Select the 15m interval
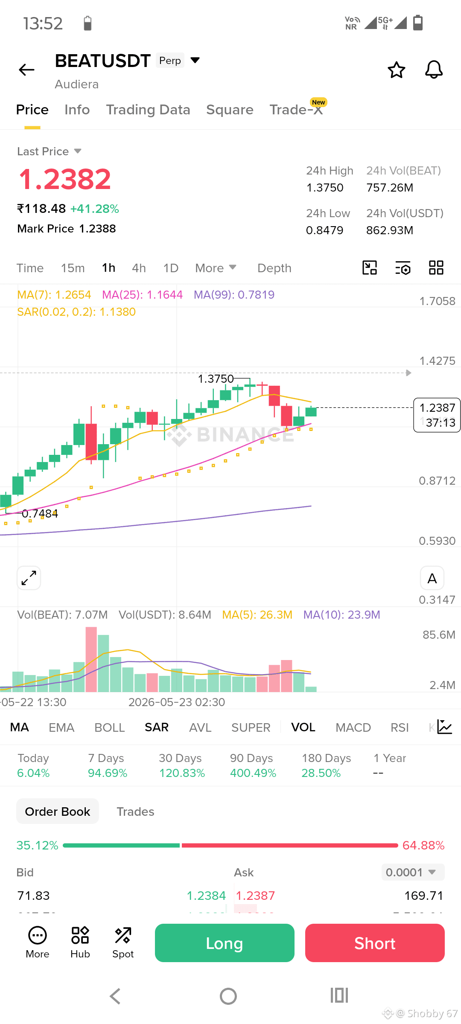 tap(73, 268)
